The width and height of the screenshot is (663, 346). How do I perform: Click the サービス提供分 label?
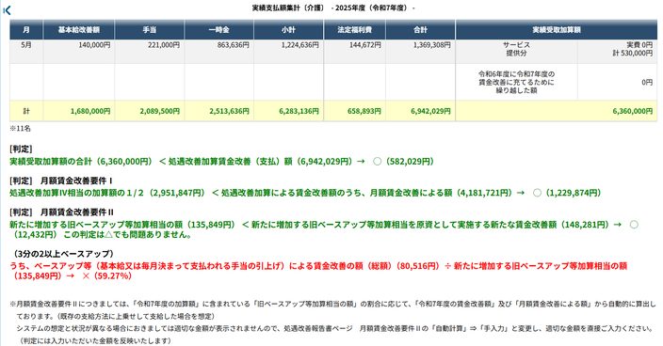click(x=516, y=49)
